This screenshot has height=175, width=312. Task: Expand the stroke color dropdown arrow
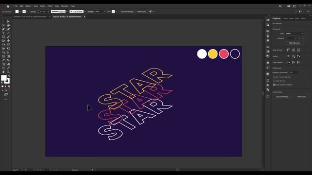[x=27, y=12]
